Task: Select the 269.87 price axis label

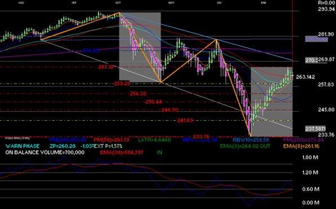Action: [326, 60]
